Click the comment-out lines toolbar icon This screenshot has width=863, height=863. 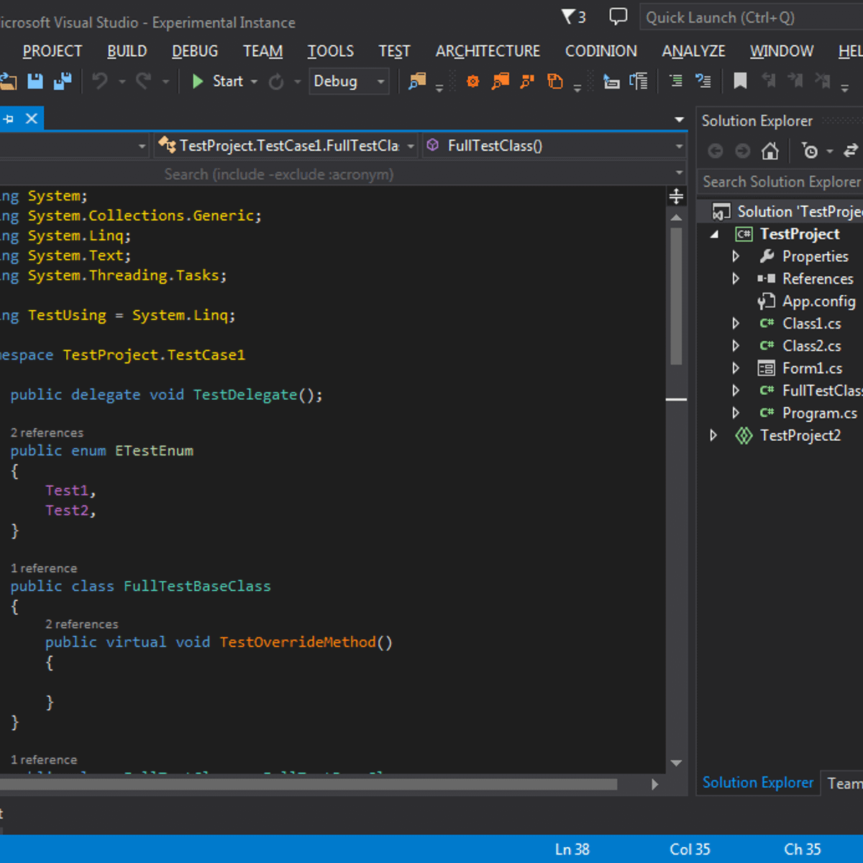(x=676, y=81)
